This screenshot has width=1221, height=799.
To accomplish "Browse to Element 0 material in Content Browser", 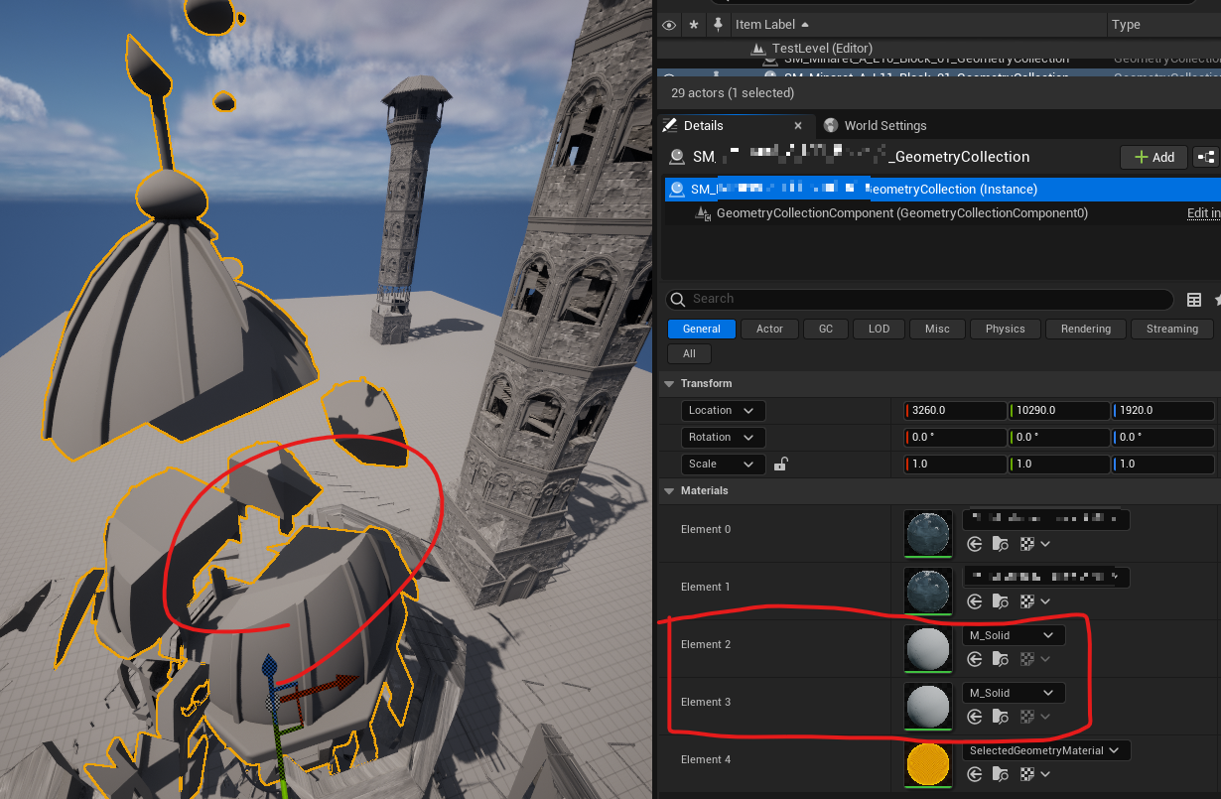I will [x=1001, y=544].
